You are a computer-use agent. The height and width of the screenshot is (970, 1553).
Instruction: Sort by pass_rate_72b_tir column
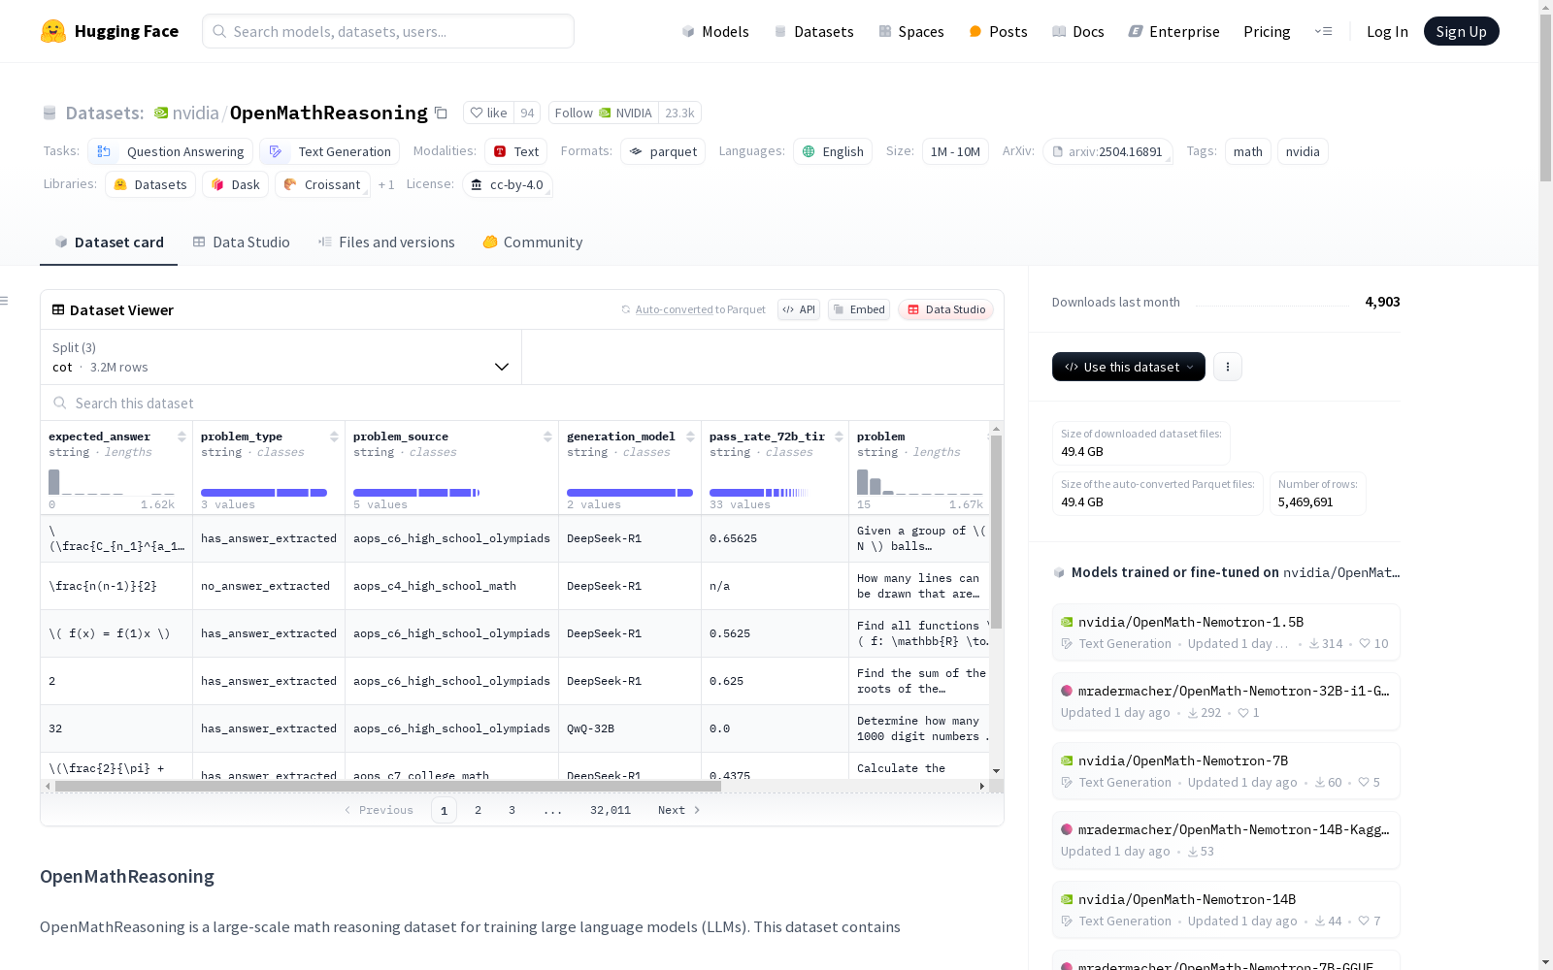pos(839,436)
